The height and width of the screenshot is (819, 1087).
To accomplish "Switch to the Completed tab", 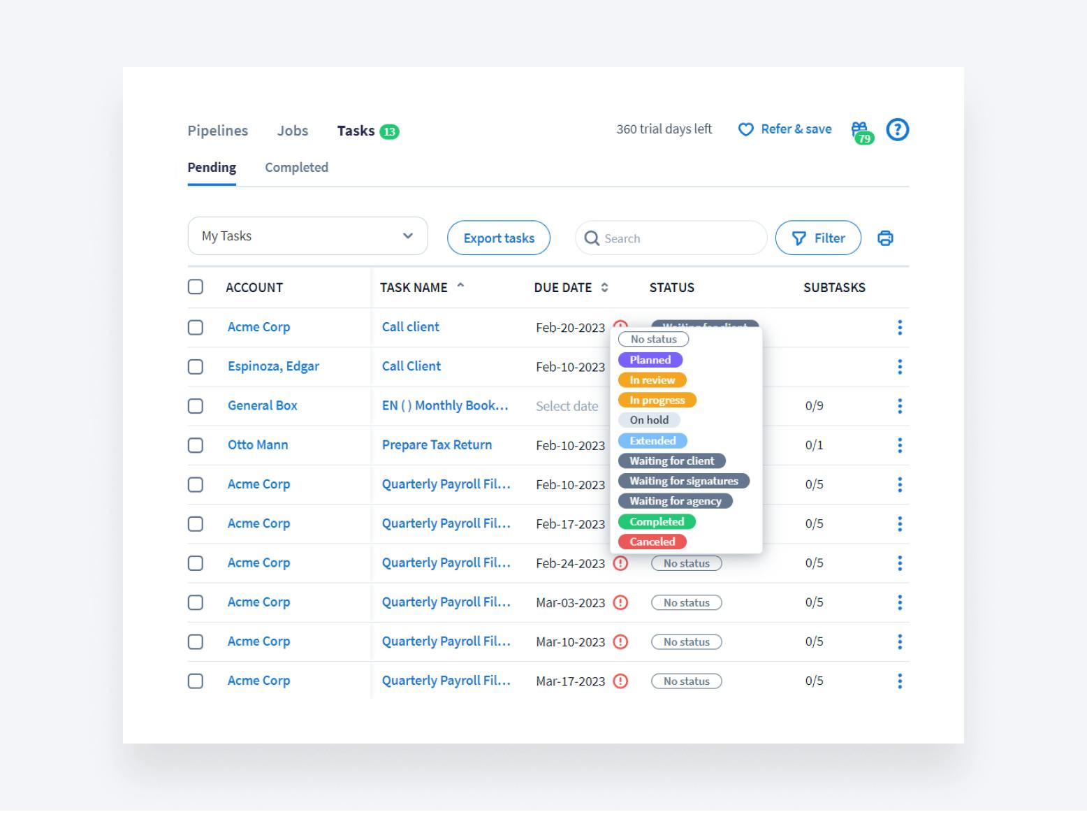I will click(x=296, y=168).
